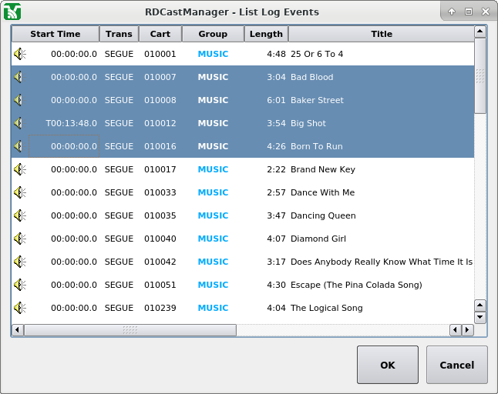
Task: Click the RDCastManager app icon in title bar
Action: [x=12, y=12]
